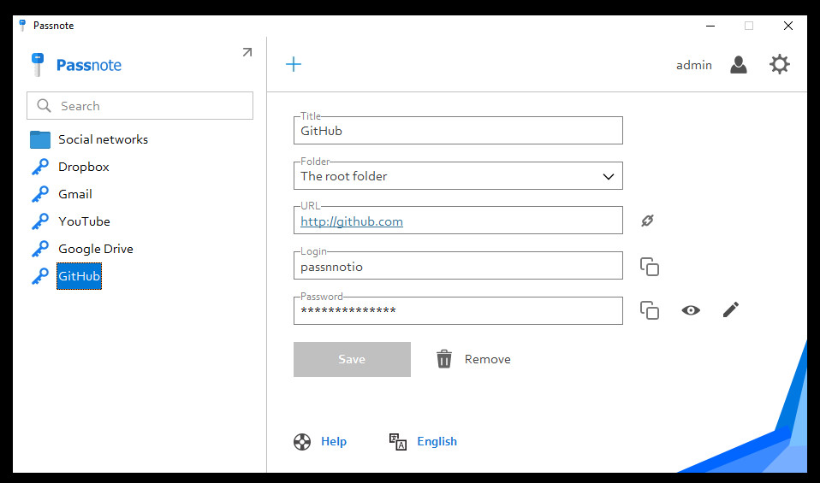Open the Social networks folder
820x483 pixels.
103,139
